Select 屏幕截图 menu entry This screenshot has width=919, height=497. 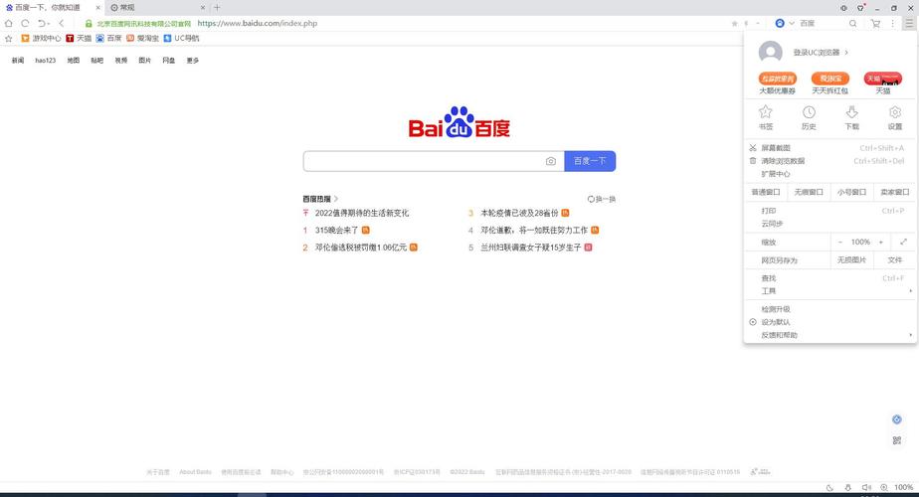tap(828, 148)
